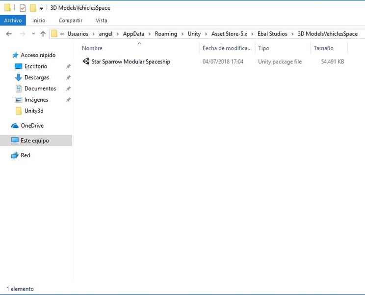365x295 pixels.
Task: Click the Unity icon of Star Sparrow package
Action: pos(86,61)
